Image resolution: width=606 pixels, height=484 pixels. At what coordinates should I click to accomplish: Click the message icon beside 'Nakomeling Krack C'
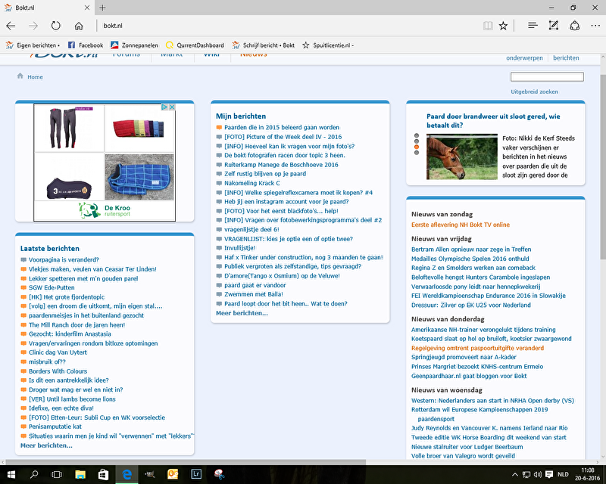(219, 183)
